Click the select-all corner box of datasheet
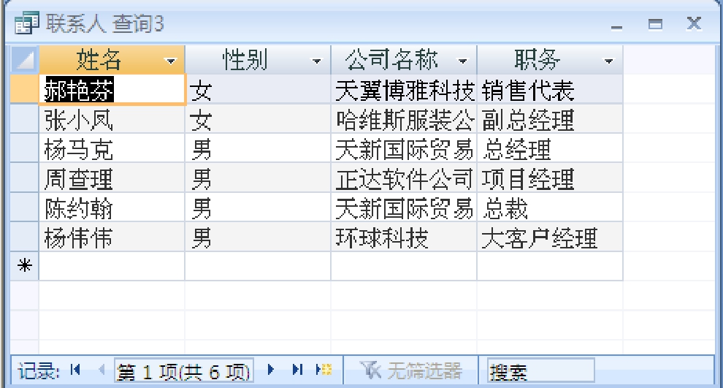The width and height of the screenshot is (723, 388). 25,58
